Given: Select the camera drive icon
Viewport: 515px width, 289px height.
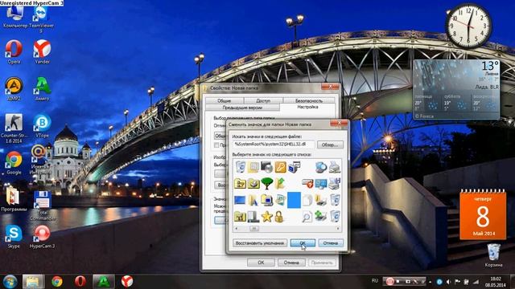Looking at the screenshot, I should coord(266,167).
